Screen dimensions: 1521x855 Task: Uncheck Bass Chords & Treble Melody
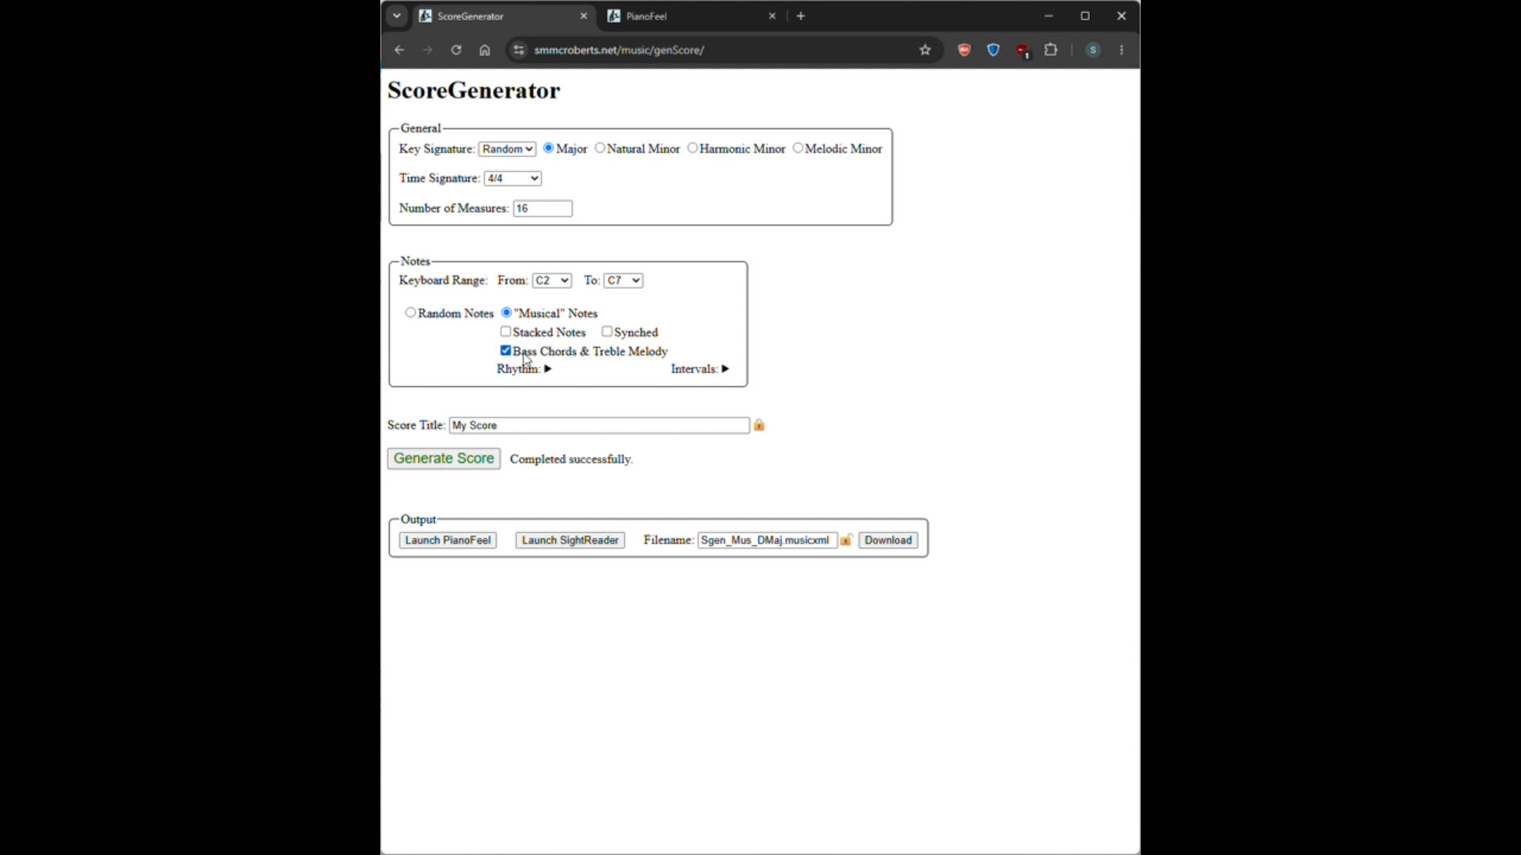[505, 351]
